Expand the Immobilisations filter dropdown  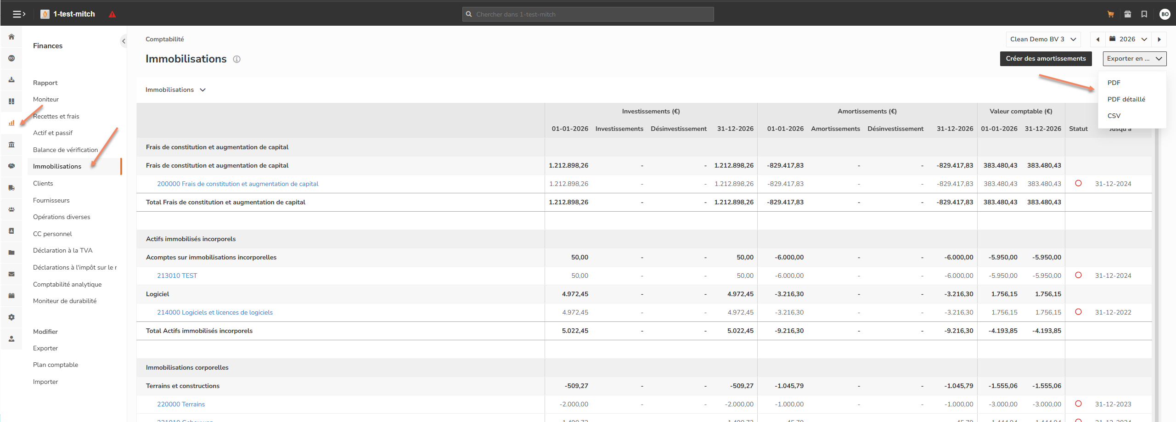coord(175,90)
